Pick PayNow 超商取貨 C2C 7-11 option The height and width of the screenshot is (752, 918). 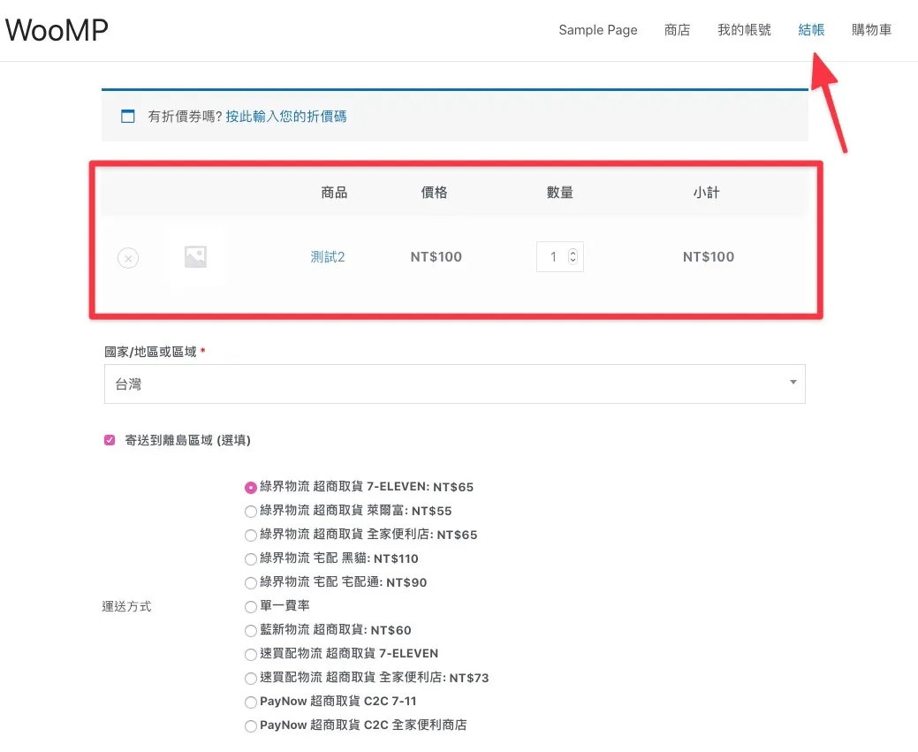pos(250,701)
